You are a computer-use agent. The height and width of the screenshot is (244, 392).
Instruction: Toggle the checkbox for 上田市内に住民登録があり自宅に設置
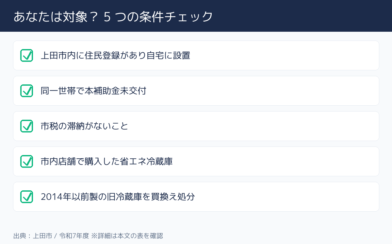pos(26,56)
